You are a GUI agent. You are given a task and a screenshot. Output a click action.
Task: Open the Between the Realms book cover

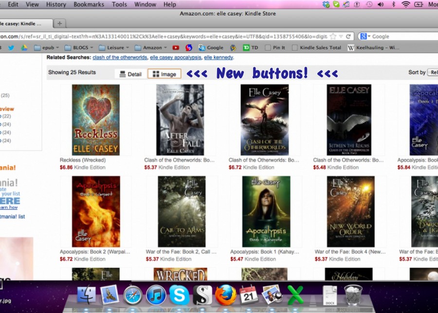coord(349,120)
